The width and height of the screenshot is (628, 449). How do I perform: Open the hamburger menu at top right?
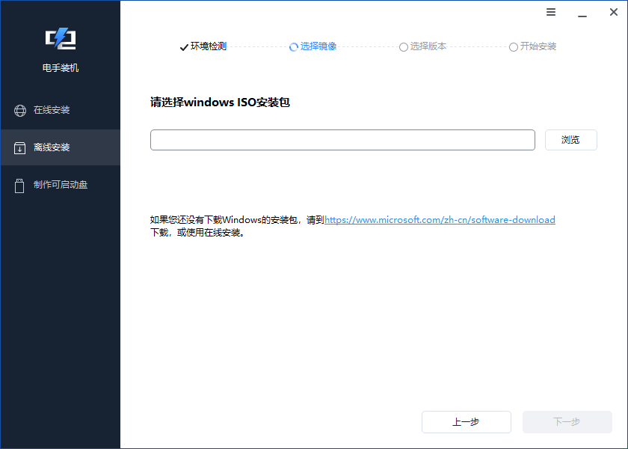coord(551,12)
